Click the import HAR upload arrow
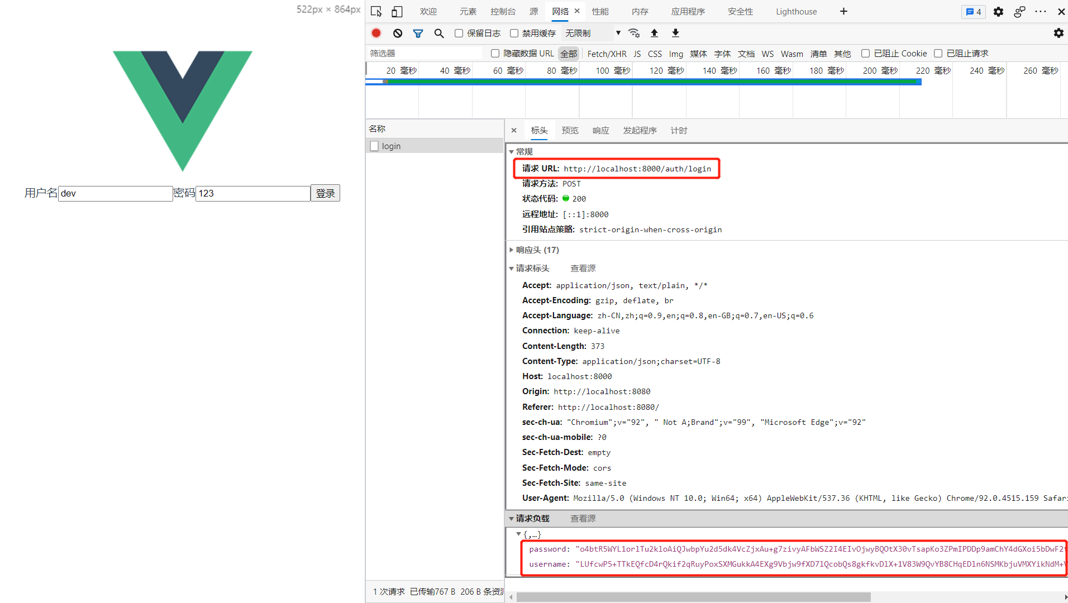This screenshot has width=1068, height=603. coord(654,33)
